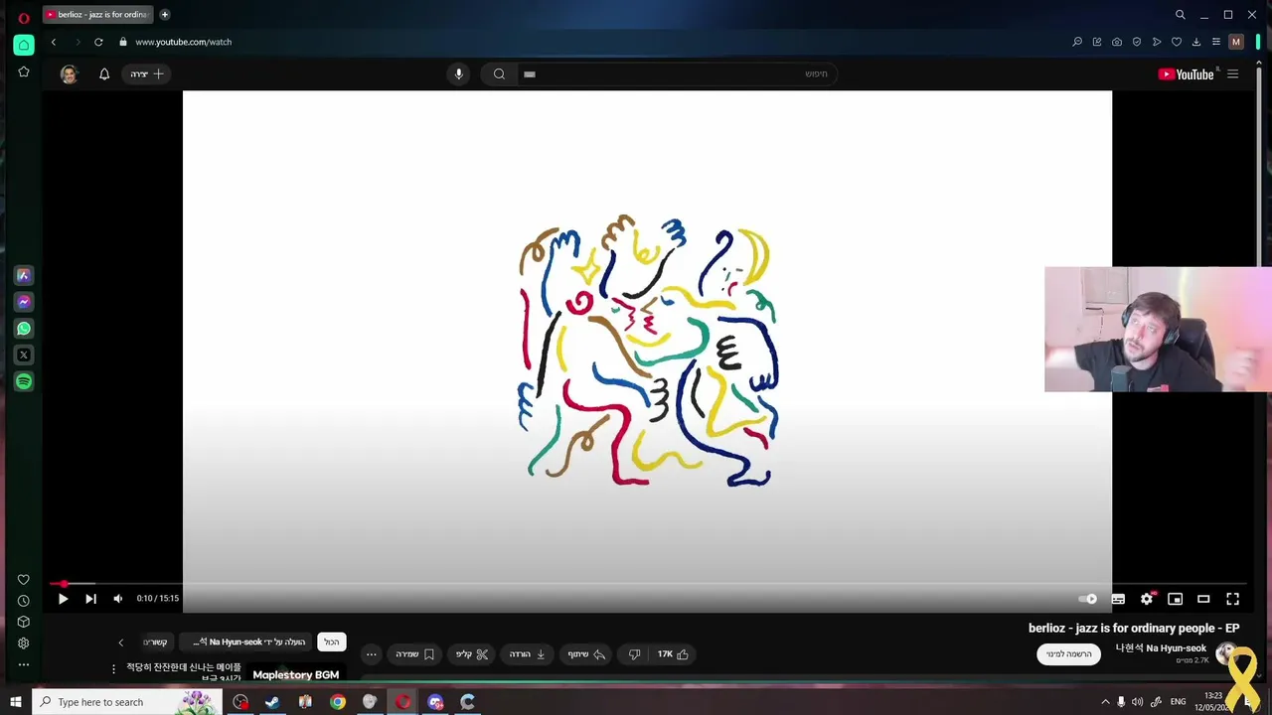Open YouTube account avatar menu
The image size is (1272, 715).
(69, 74)
